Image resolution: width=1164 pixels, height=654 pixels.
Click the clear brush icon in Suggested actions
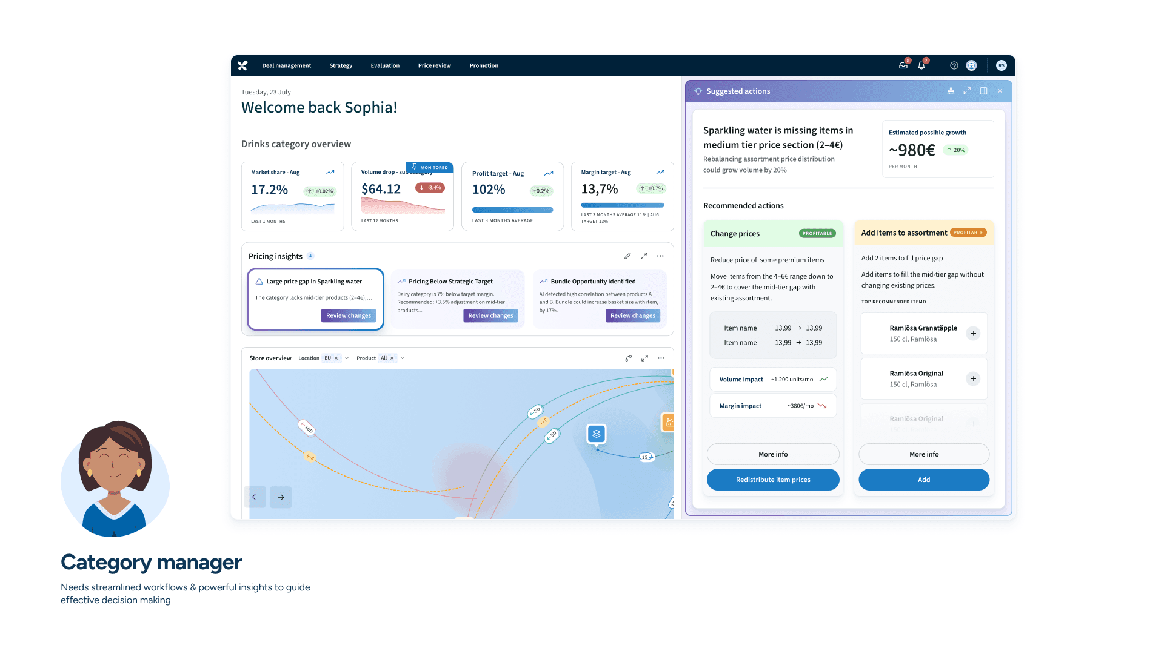click(x=951, y=91)
